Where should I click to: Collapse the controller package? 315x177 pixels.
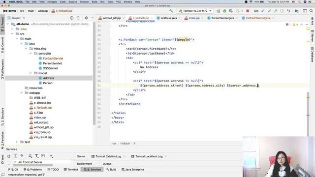pos(31,54)
